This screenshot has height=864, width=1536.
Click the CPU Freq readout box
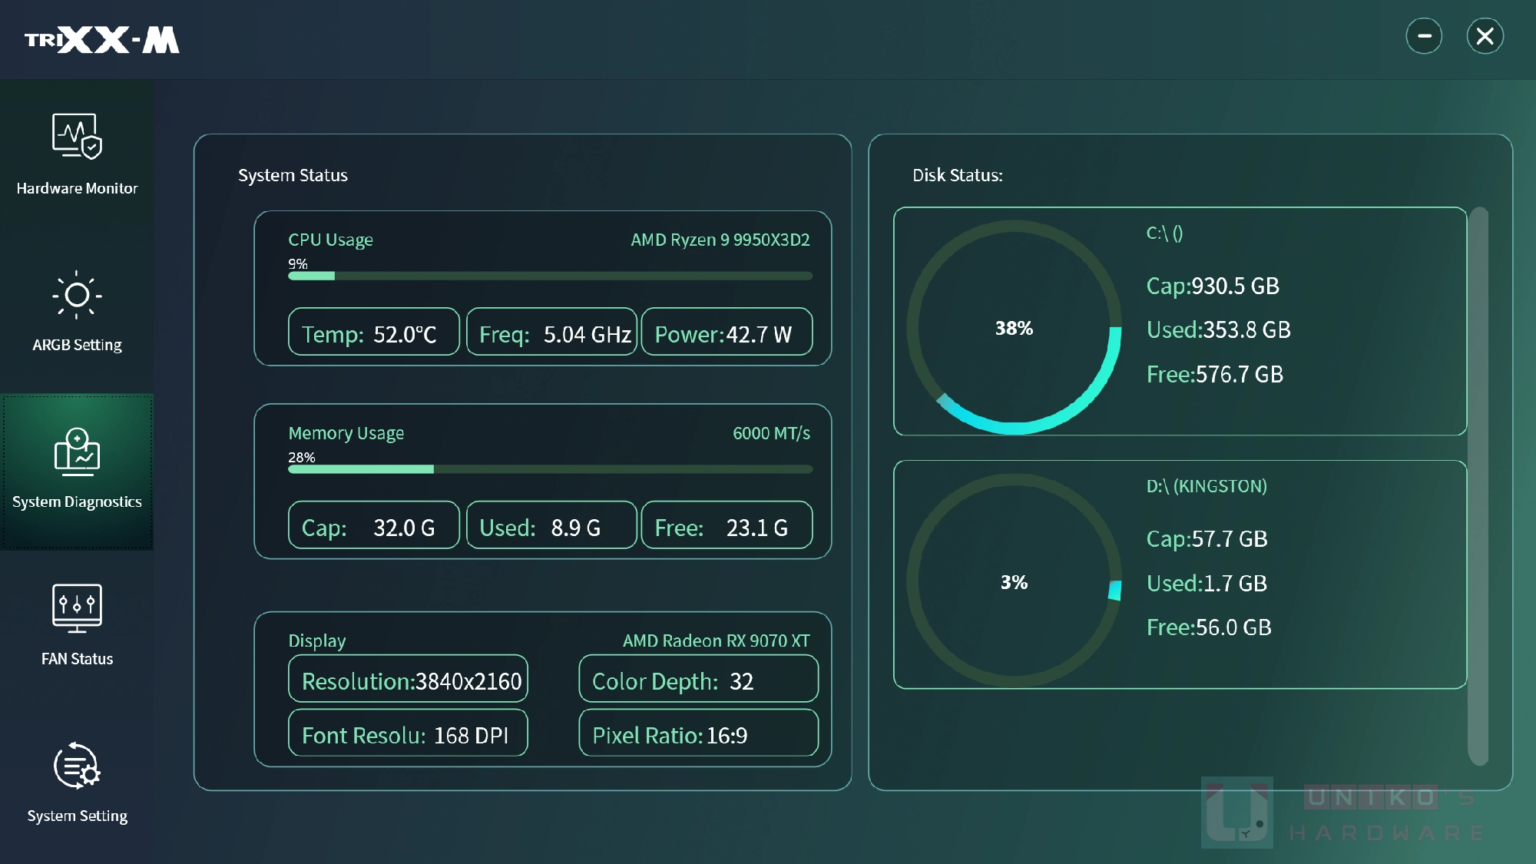click(551, 332)
